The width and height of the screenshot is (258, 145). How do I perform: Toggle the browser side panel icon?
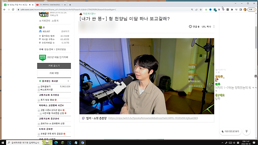click(241, 10)
